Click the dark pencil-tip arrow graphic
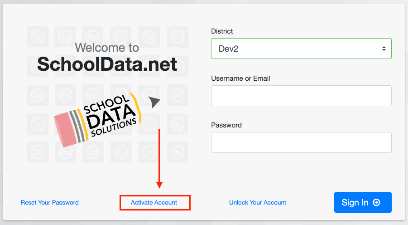Viewport: 408px width, 225px height. [154, 102]
